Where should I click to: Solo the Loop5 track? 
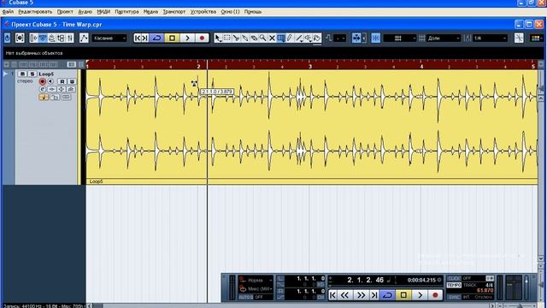[32, 74]
